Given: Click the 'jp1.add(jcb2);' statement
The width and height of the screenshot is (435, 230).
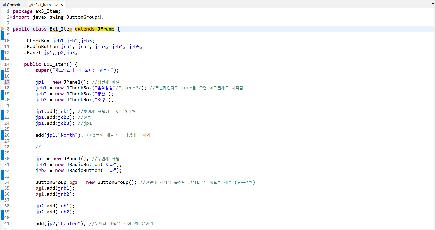Looking at the screenshot, I should click(x=55, y=117).
